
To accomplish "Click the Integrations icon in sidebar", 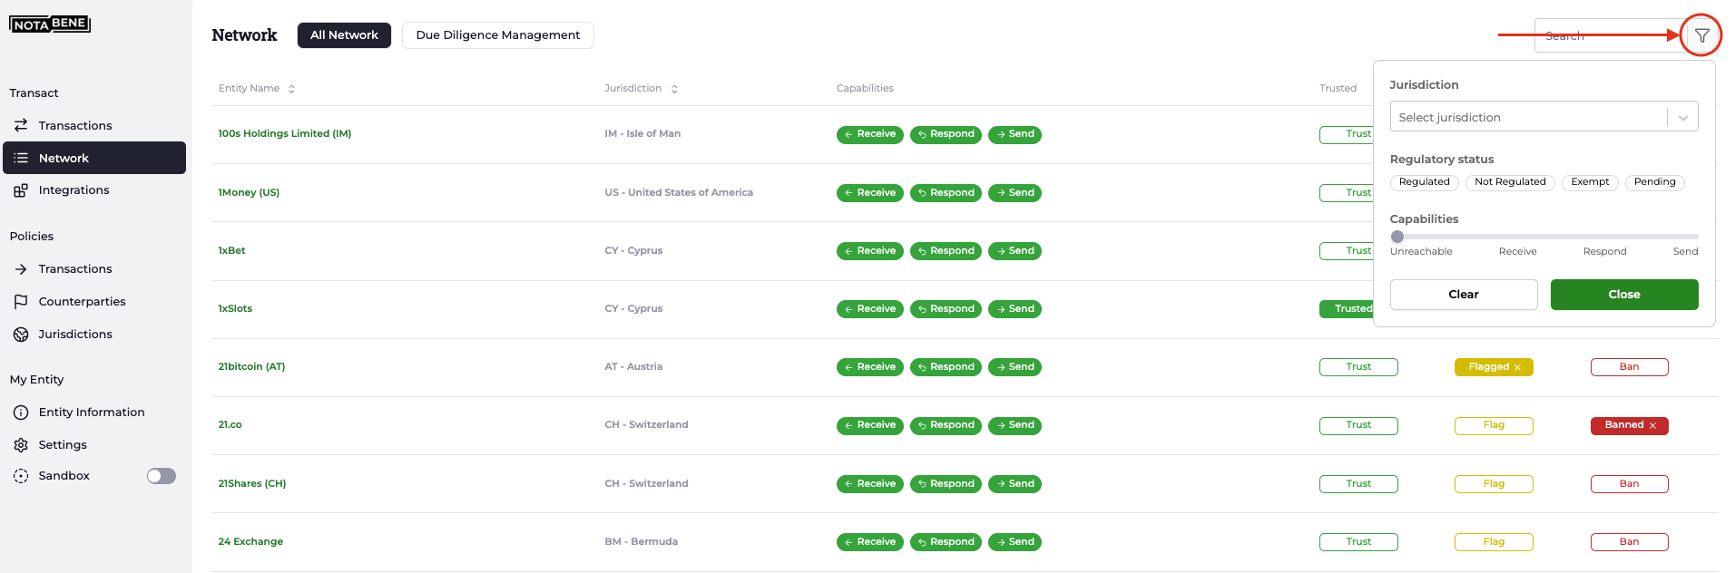I will click(x=21, y=190).
